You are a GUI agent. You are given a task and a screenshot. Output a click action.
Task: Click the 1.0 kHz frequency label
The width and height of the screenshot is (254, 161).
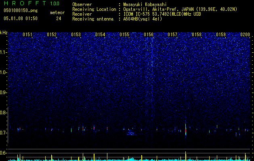pos(4,72)
